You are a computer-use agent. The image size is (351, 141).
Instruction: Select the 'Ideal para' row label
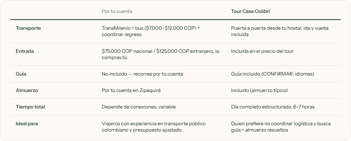pyautogui.click(x=27, y=124)
